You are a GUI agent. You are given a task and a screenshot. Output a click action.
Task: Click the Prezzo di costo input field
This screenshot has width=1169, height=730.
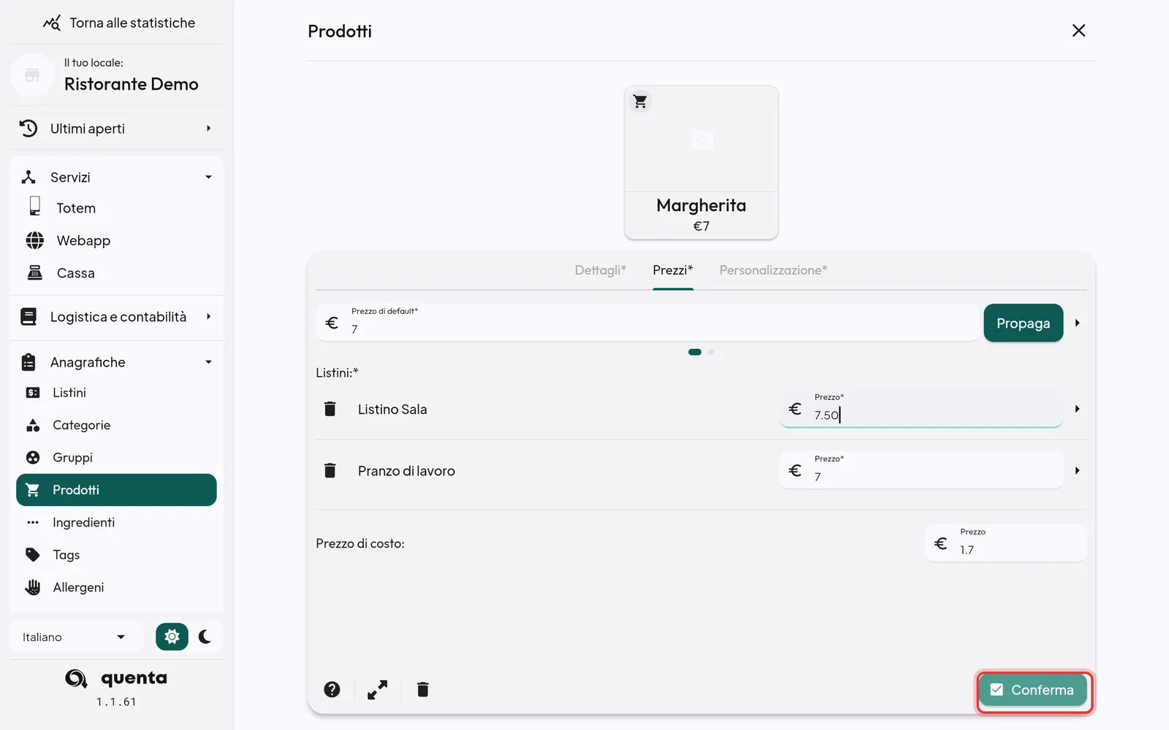[x=1006, y=543]
